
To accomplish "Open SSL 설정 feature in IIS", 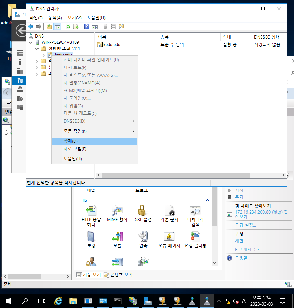I will (143, 213).
